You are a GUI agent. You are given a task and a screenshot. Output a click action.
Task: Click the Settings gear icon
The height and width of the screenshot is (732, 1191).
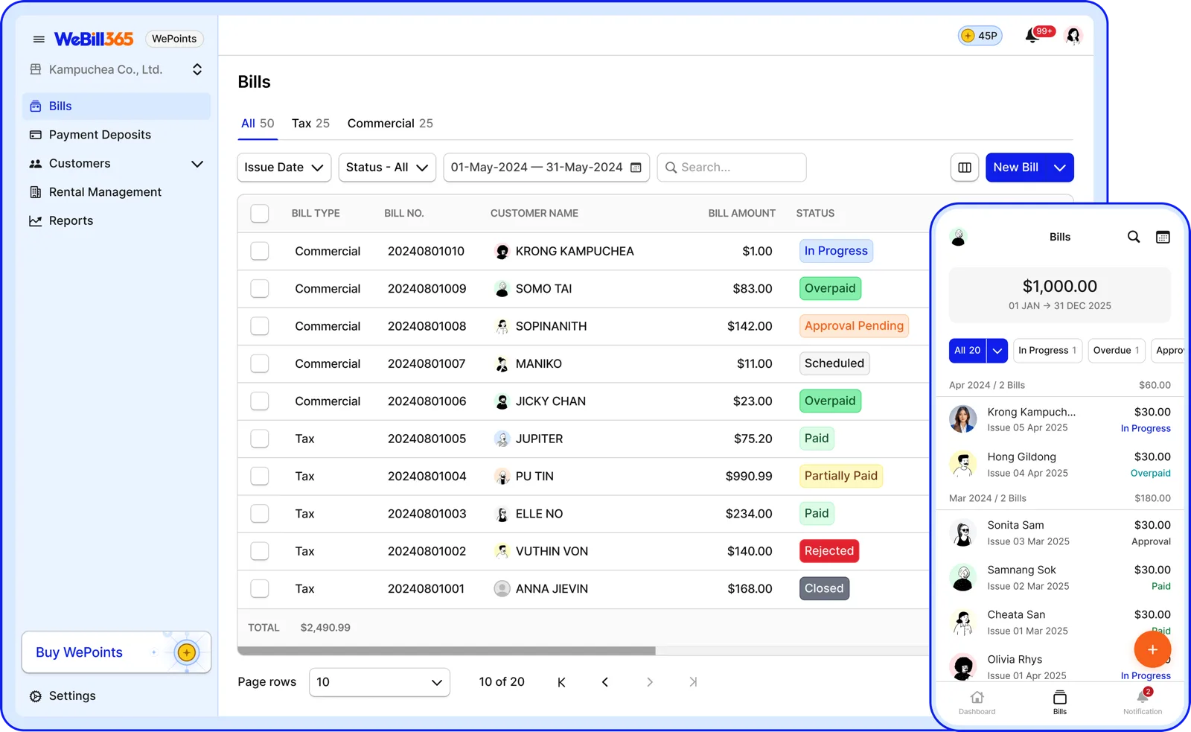pyautogui.click(x=35, y=696)
